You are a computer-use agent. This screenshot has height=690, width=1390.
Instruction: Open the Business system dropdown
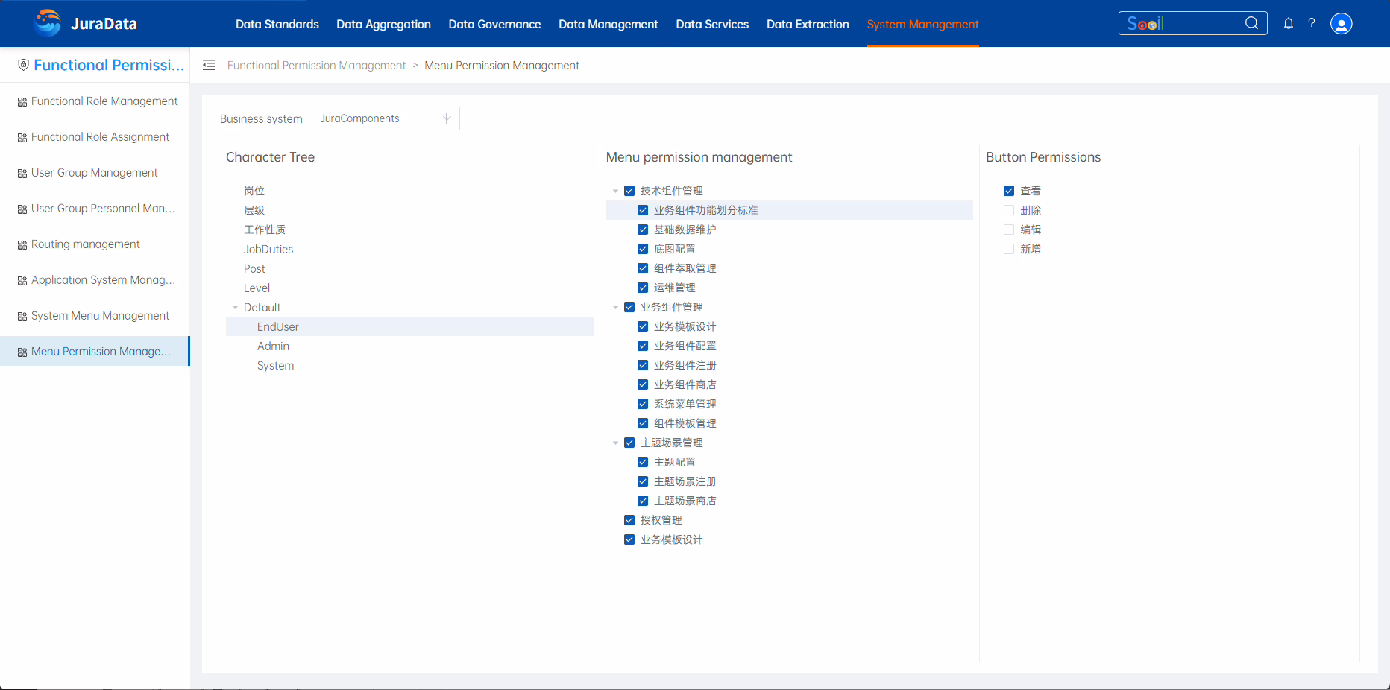pyautogui.click(x=384, y=118)
